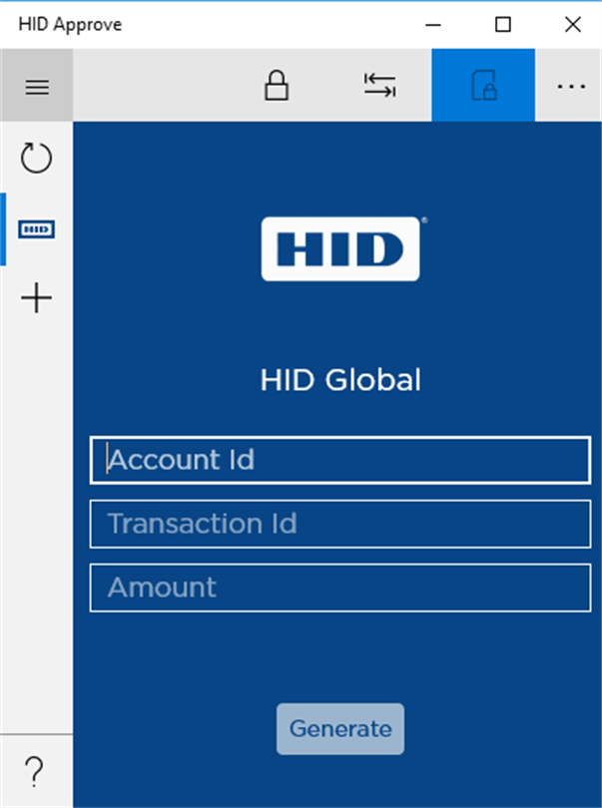Image resolution: width=602 pixels, height=808 pixels.
Task: Click the refresh circular arrow icon
Action: coord(36,158)
